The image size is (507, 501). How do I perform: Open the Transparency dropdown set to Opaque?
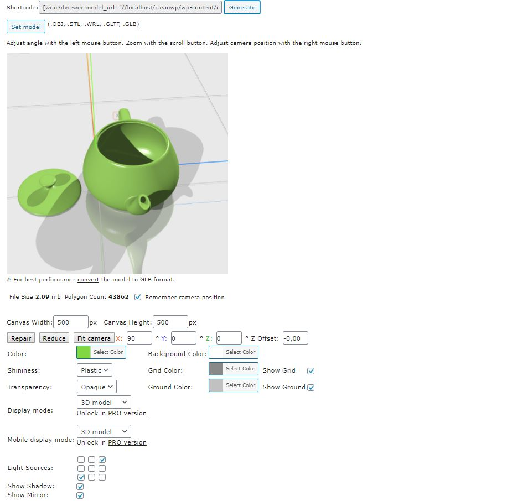(97, 387)
